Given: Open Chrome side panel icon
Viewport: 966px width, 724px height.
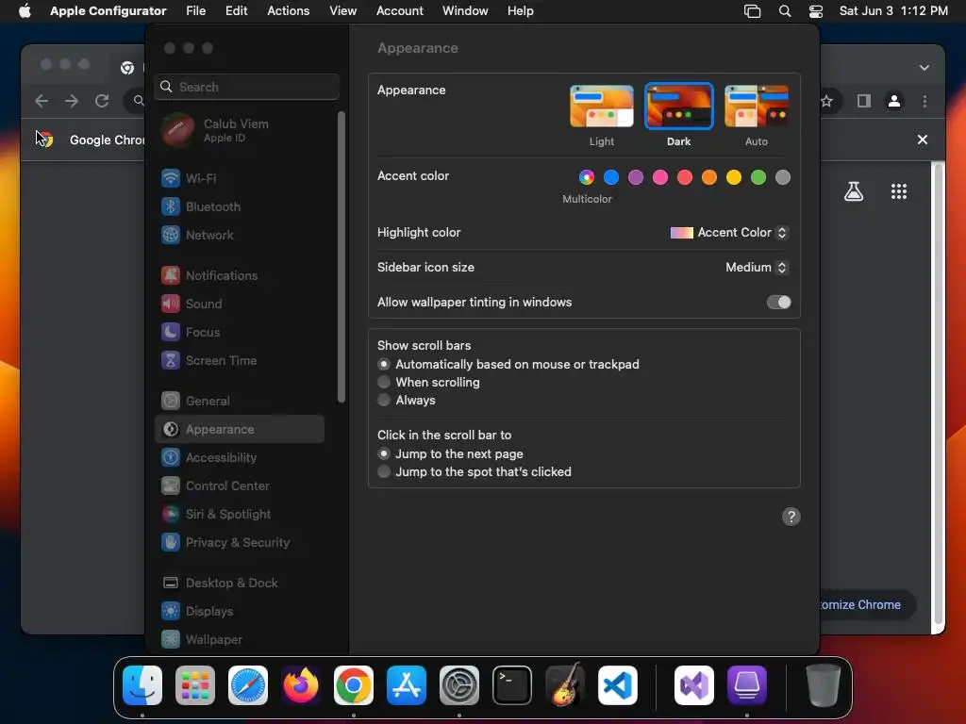Looking at the screenshot, I should coord(864,101).
